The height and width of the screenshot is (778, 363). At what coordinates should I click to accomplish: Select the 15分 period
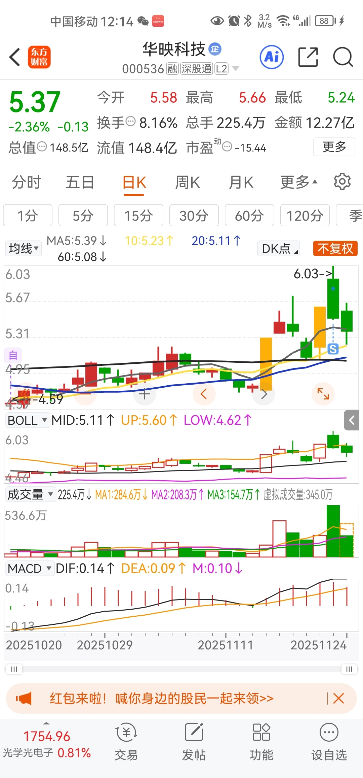pyautogui.click(x=138, y=215)
